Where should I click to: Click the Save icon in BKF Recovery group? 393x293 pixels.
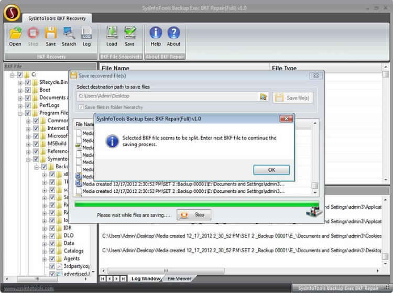[x=51, y=37]
